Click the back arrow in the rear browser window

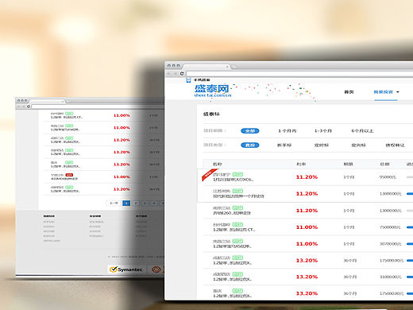(19, 107)
